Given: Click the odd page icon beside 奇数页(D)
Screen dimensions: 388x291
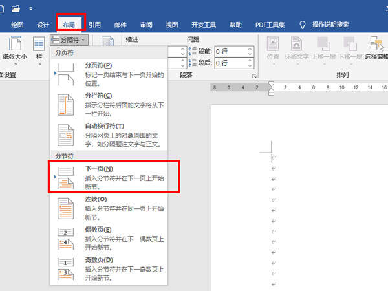Looking at the screenshot, I should (x=65, y=269).
